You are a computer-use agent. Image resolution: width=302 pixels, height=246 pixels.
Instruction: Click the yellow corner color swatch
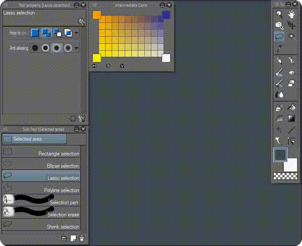click(97, 58)
